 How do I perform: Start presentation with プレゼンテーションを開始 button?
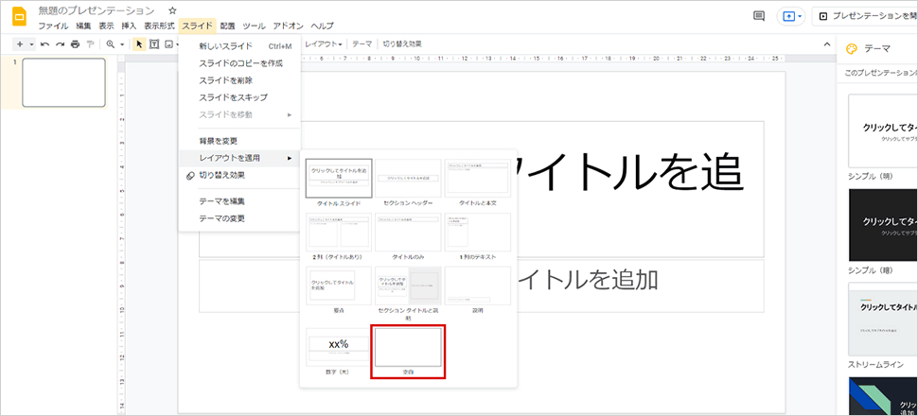click(865, 16)
